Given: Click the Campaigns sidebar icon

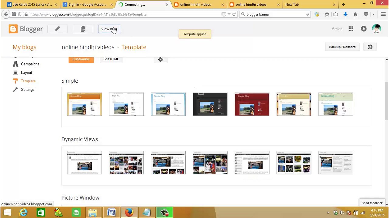Looking at the screenshot, I should click(x=15, y=64).
